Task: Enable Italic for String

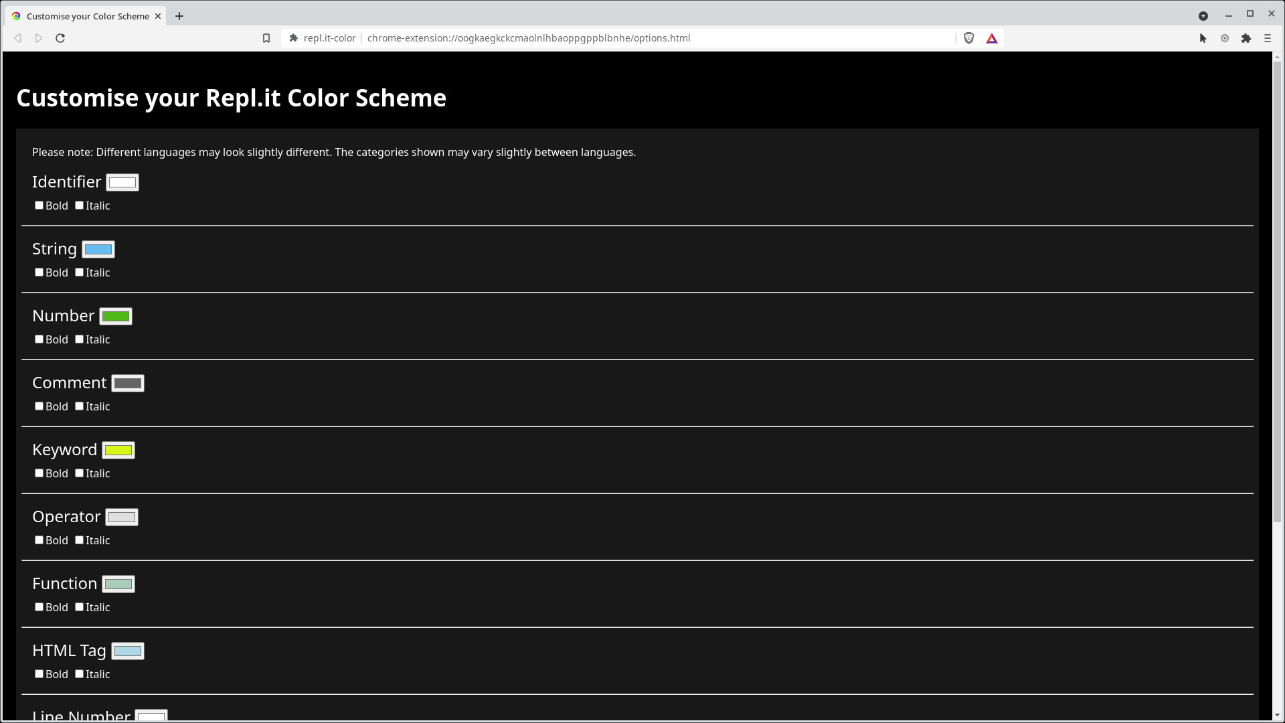Action: [x=79, y=272]
